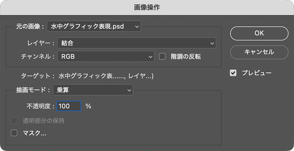Image resolution: width=294 pixels, height=151 pixels.
Task: Click the chevron arrow beside RGB
Action: [x=150, y=57]
